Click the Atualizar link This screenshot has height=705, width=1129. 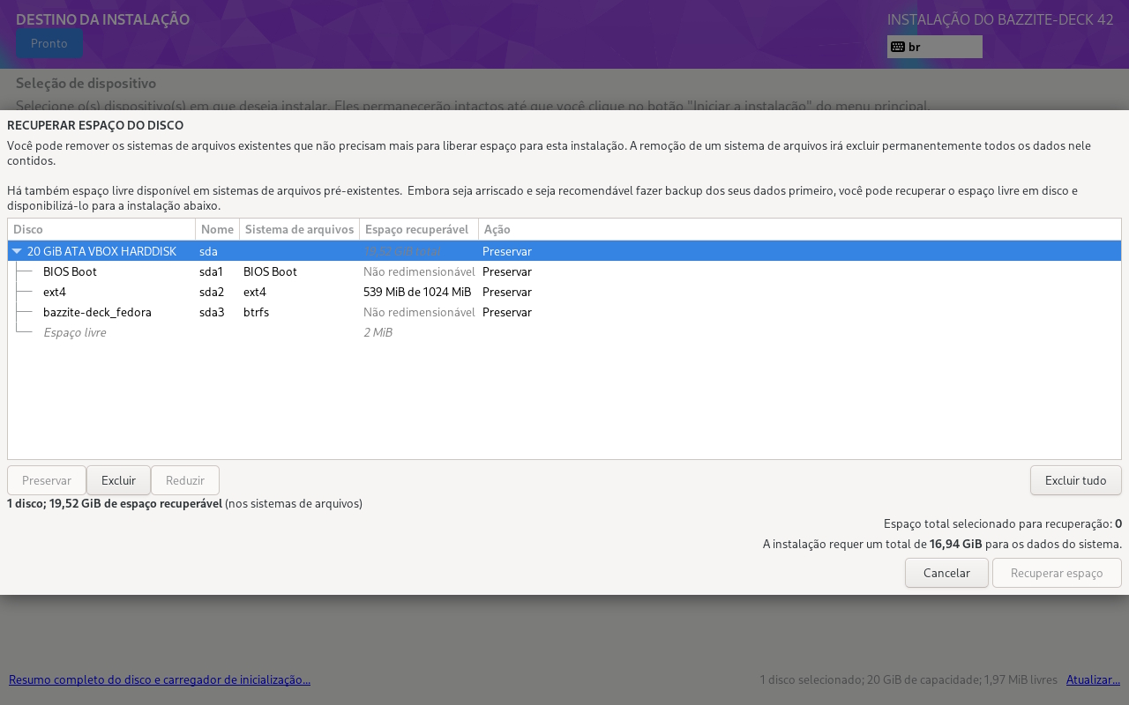(x=1093, y=679)
